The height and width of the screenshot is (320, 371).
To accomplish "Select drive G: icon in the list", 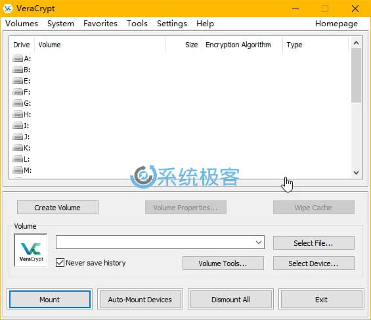I will 18,103.
